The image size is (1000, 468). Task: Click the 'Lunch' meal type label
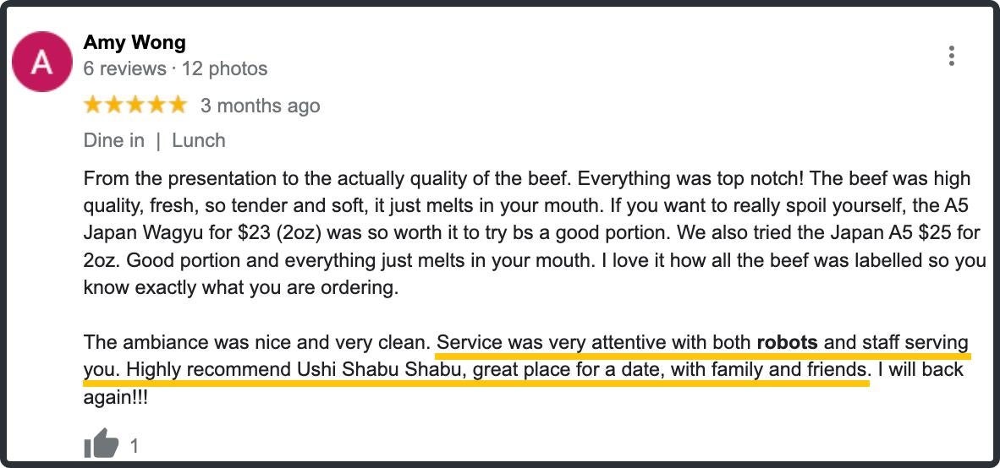click(x=199, y=140)
